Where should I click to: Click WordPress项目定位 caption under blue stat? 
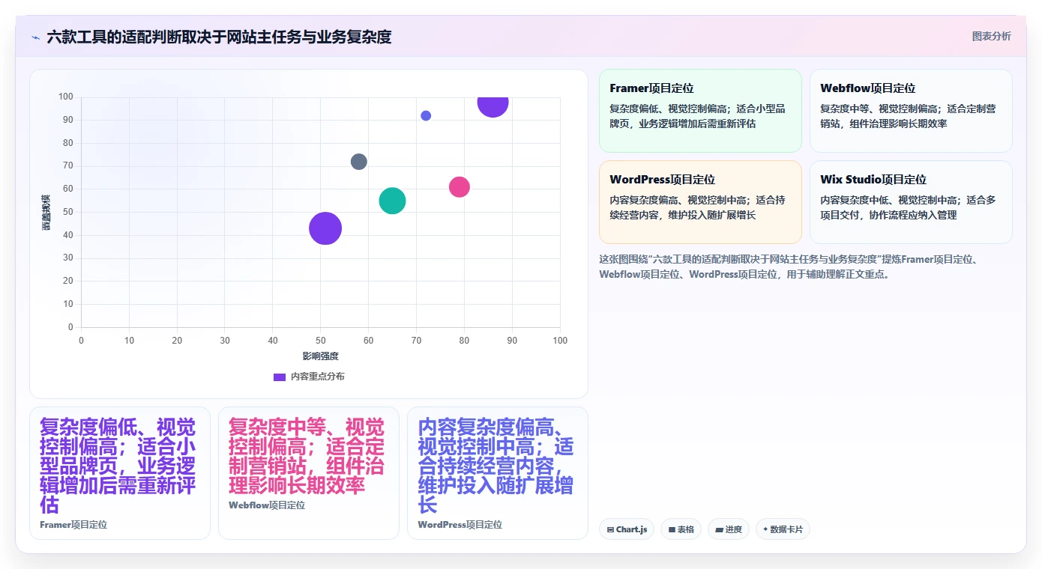[x=460, y=525]
